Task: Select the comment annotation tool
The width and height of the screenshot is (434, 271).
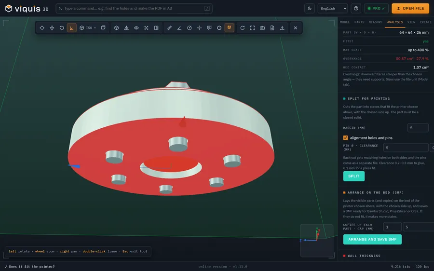Action: point(209,27)
